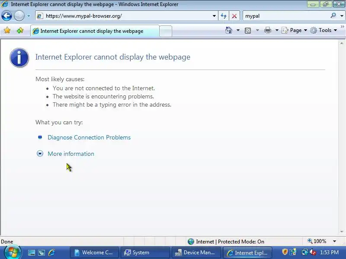Click the RSS Feeds icon

(x=248, y=30)
